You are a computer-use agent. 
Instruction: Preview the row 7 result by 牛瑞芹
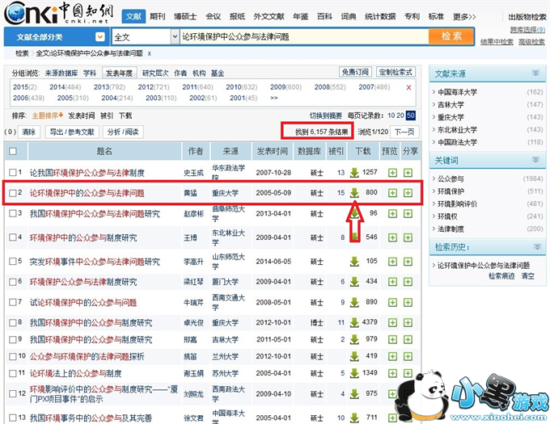click(392, 302)
